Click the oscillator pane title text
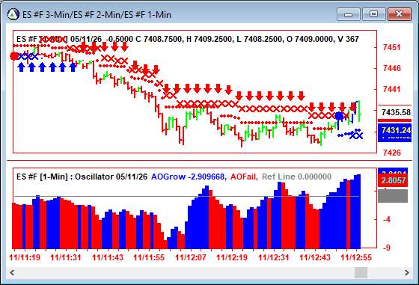This screenshot has height=285, width=419. pos(82,177)
